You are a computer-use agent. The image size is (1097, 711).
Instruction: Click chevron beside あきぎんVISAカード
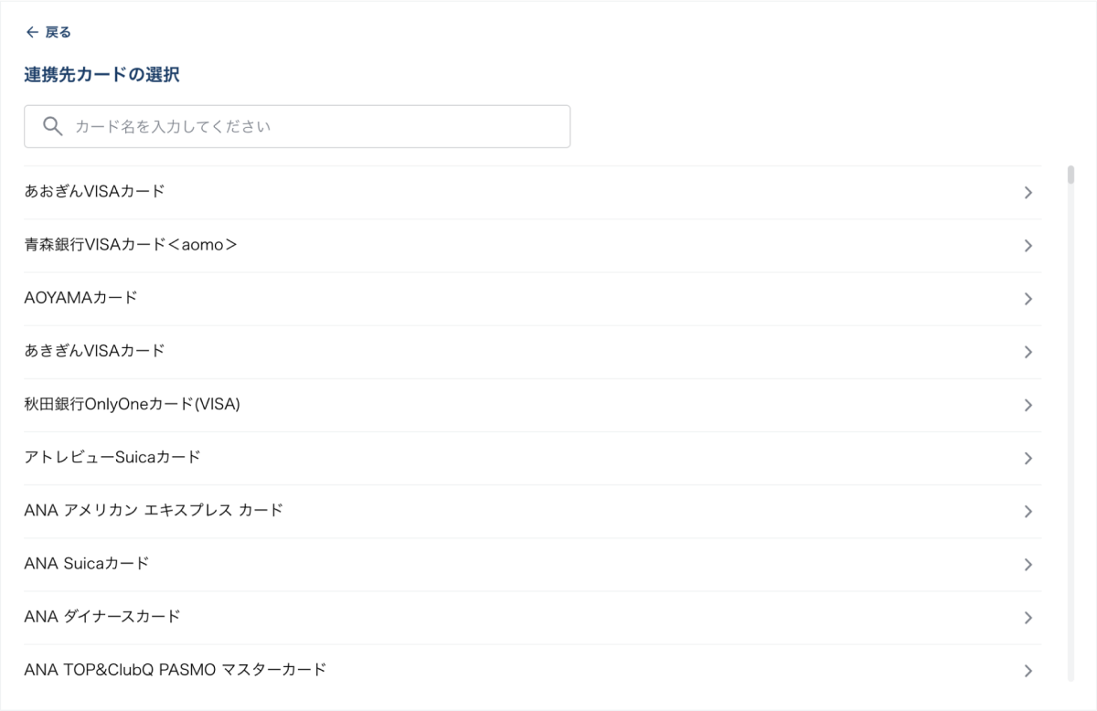coord(1028,352)
